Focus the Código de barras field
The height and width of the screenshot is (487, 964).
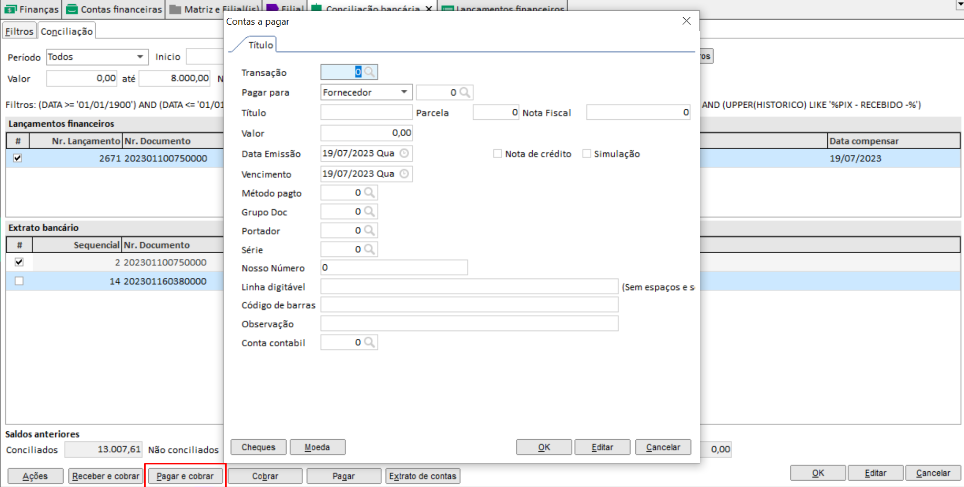469,305
